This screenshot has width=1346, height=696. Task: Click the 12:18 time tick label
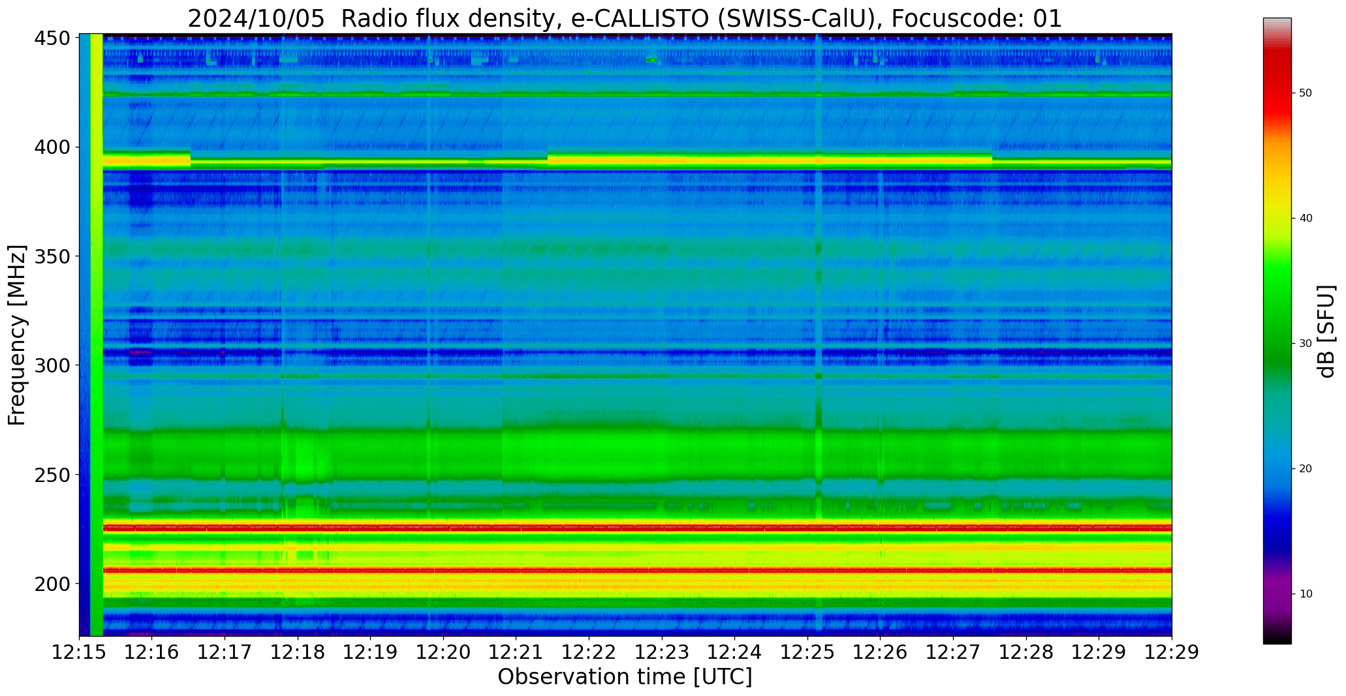pyautogui.click(x=298, y=652)
